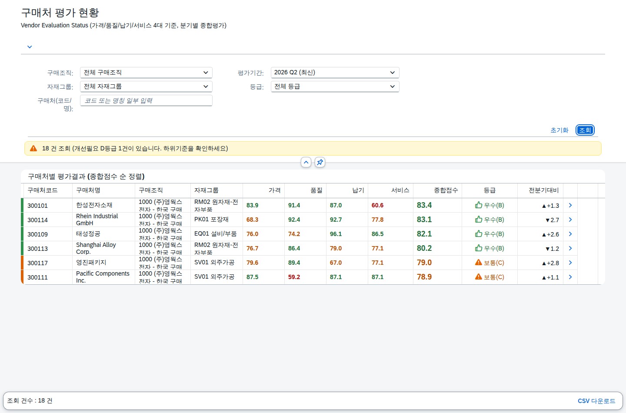Screen dimensions: 626x413
Task: Click total score 79.0
Action: click(x=424, y=263)
